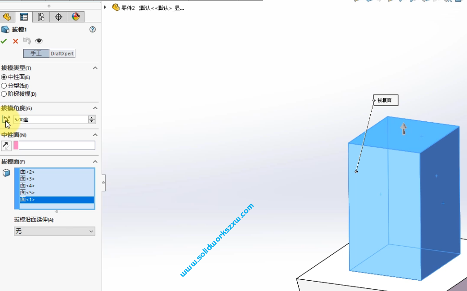Select 面<3> in the draft faces list

point(27,179)
